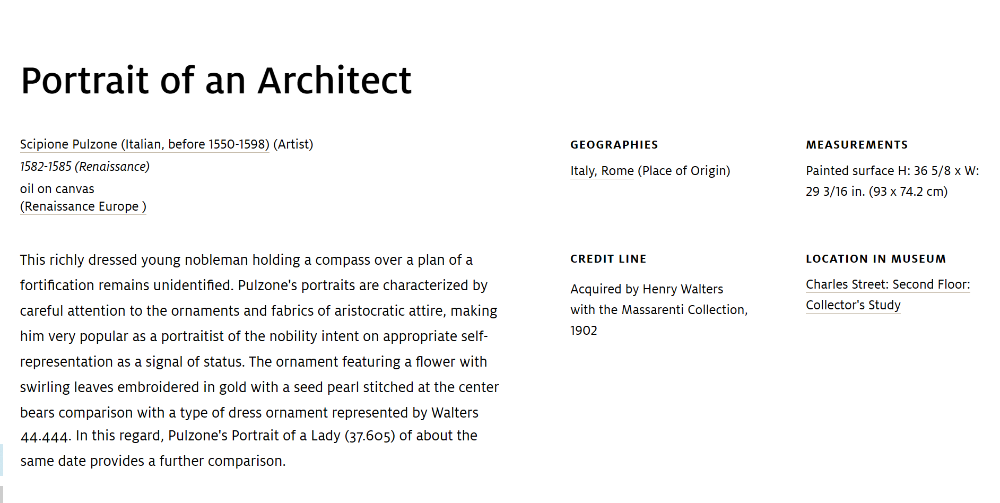Click the light blue bar at left edge

(2, 460)
